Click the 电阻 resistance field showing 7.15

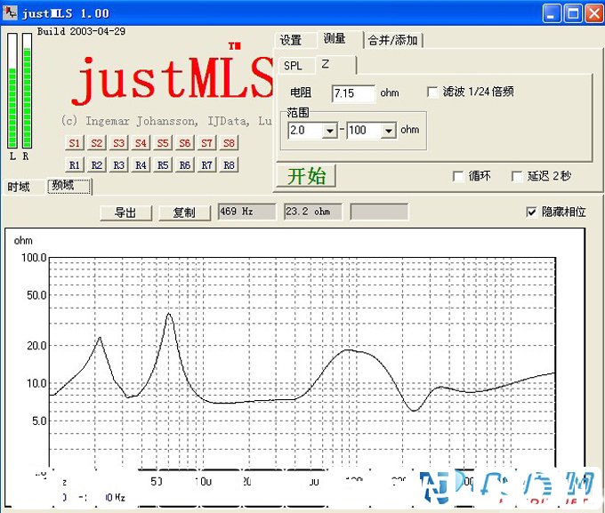click(353, 93)
